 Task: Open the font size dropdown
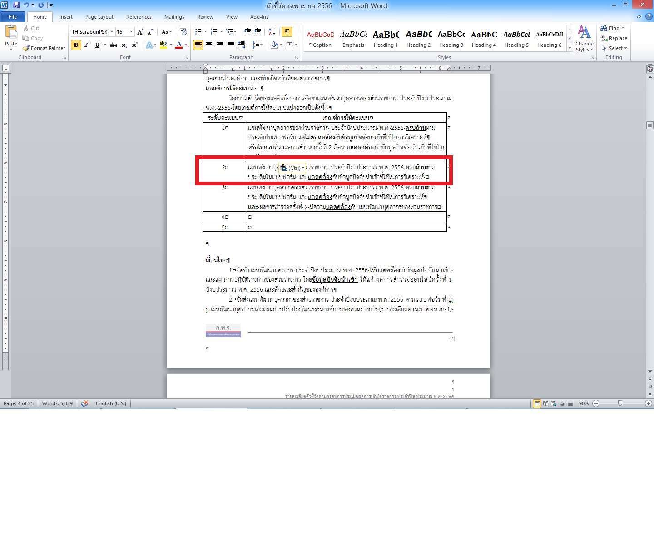coord(132,32)
